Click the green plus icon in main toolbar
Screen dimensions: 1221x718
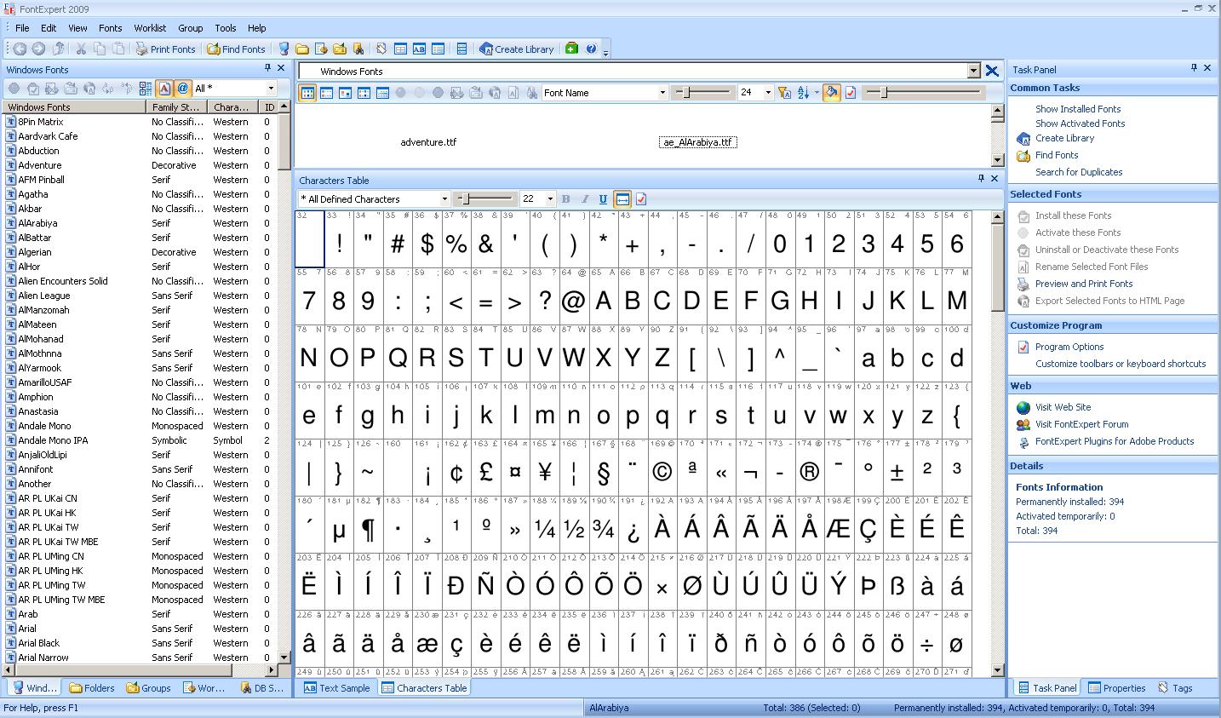point(571,49)
